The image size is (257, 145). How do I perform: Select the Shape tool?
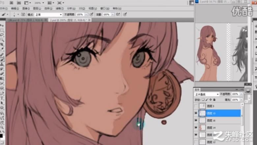2,108
